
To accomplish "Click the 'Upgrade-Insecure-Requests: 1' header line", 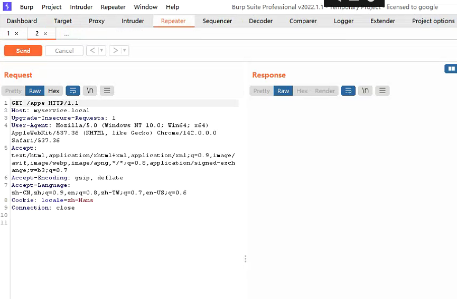I will [x=63, y=118].
